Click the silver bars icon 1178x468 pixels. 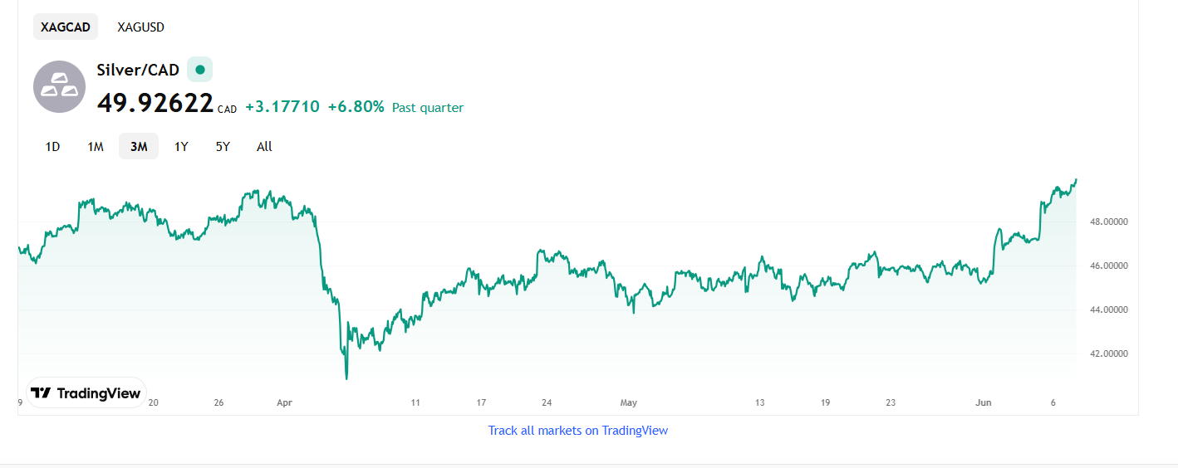point(60,86)
